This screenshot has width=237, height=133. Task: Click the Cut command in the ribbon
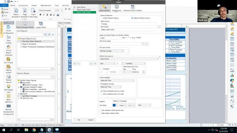4,16
